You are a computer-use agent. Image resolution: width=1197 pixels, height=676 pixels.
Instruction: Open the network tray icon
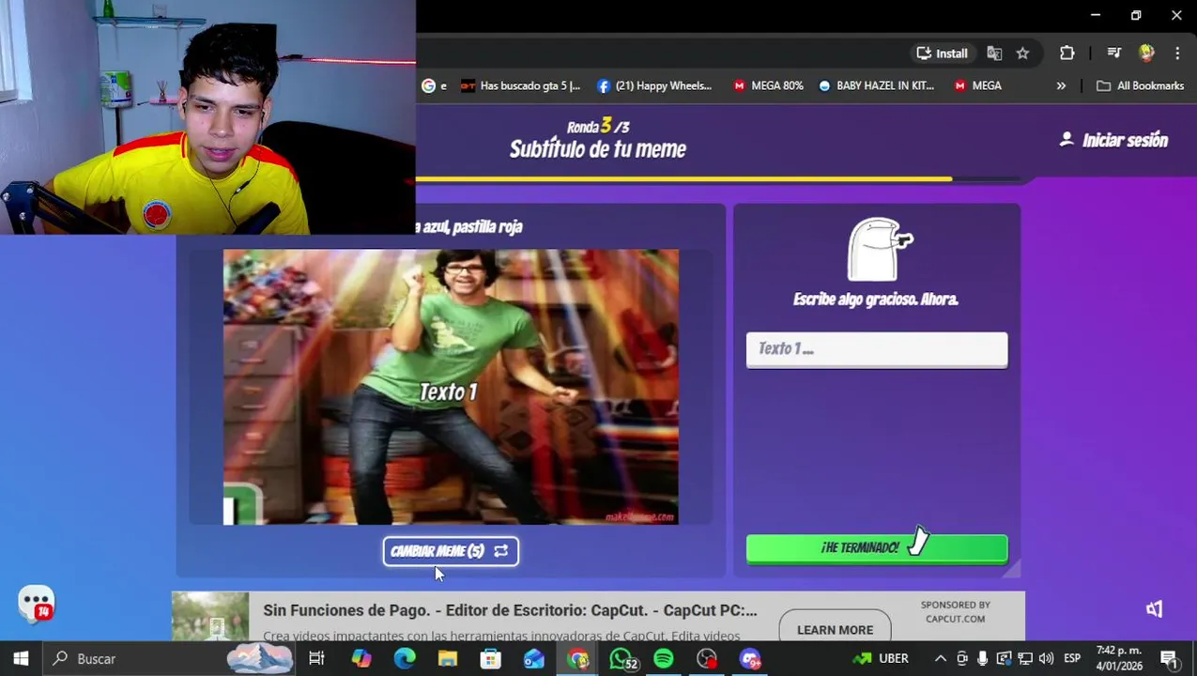[x=1025, y=659]
